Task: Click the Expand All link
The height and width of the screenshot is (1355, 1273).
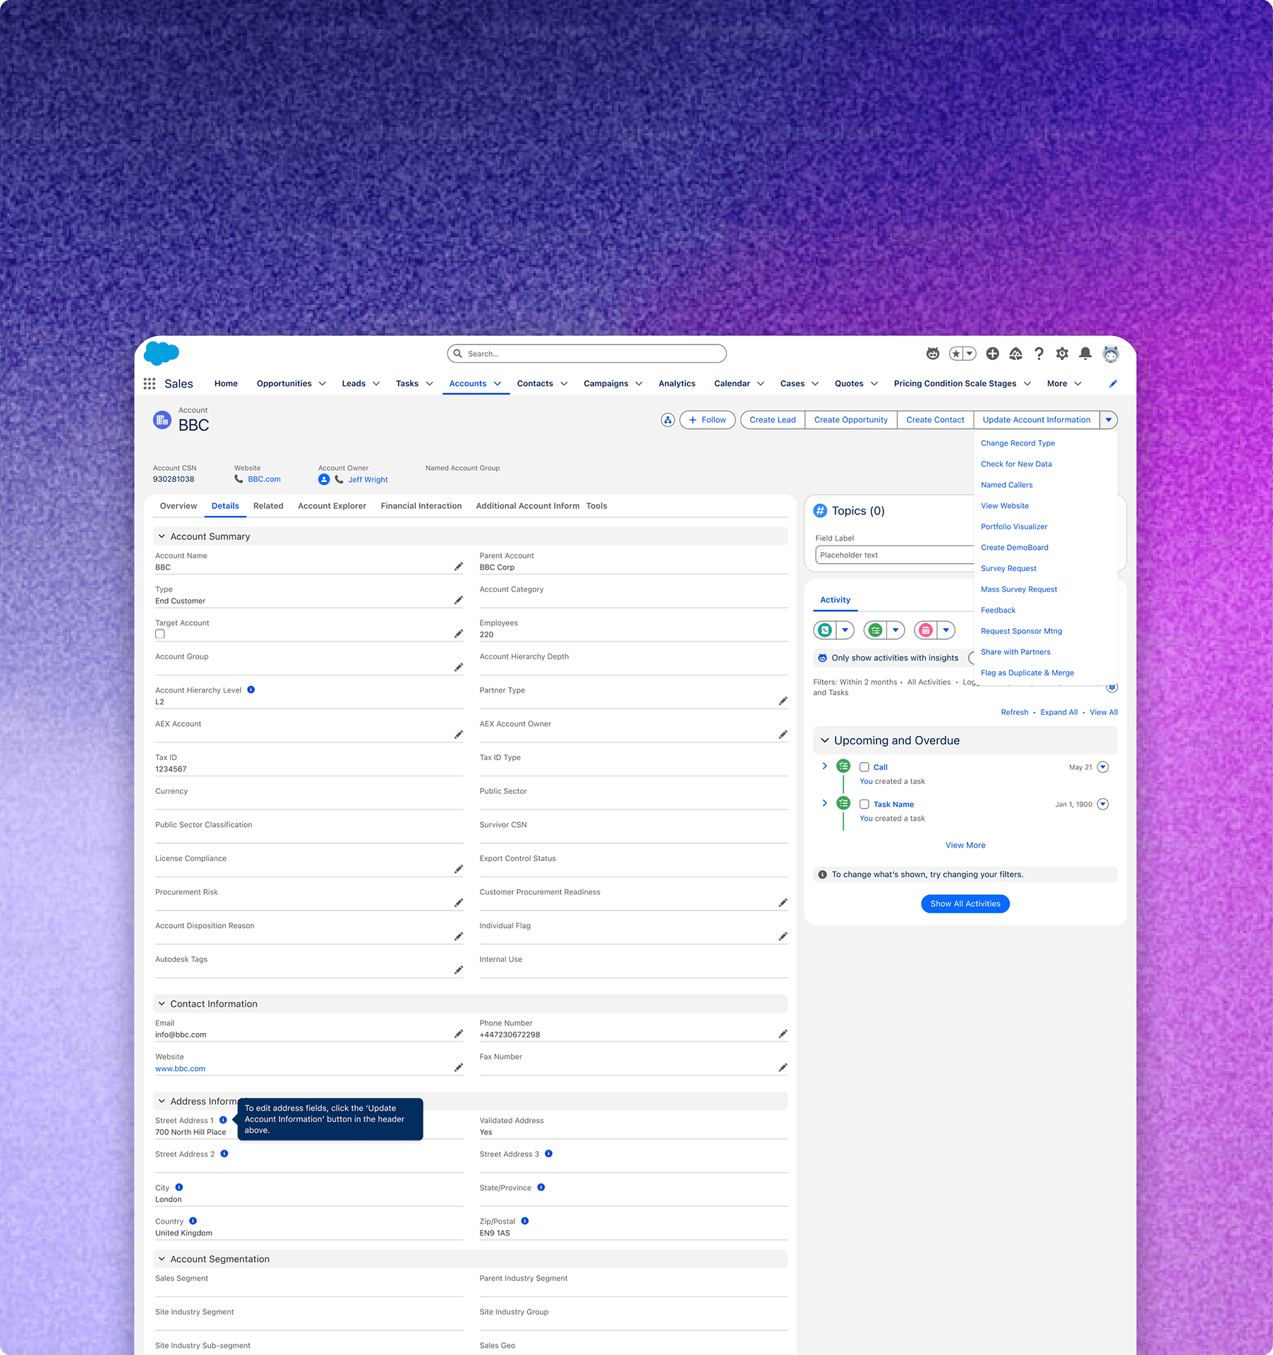Action: pos(1058,712)
